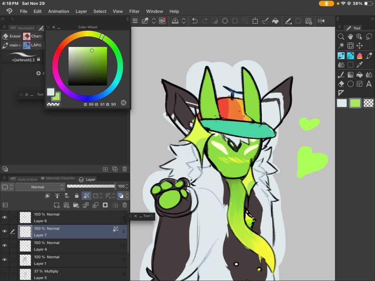The image size is (375, 281).
Task: Hide Layer 7 with its eye icon
Action: [x=4, y=232]
